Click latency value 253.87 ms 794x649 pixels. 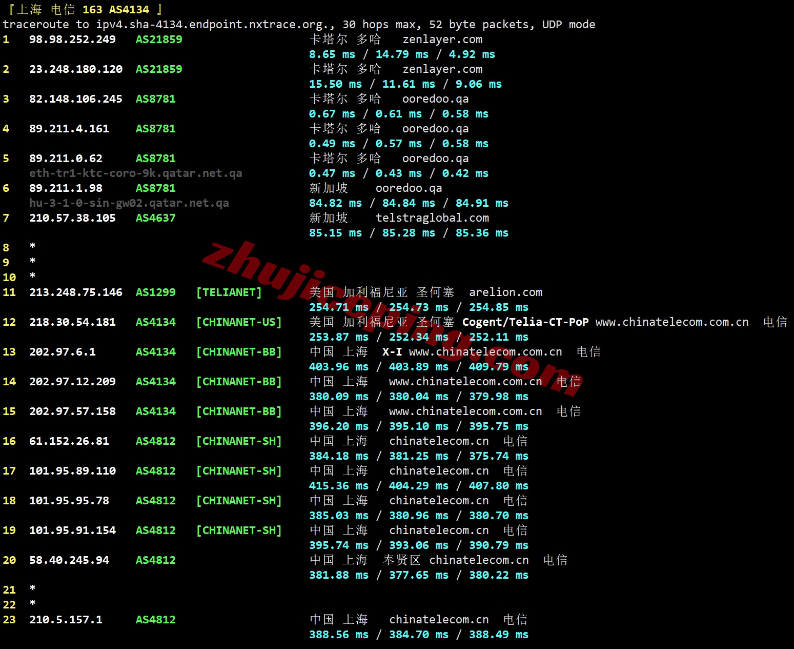339,337
